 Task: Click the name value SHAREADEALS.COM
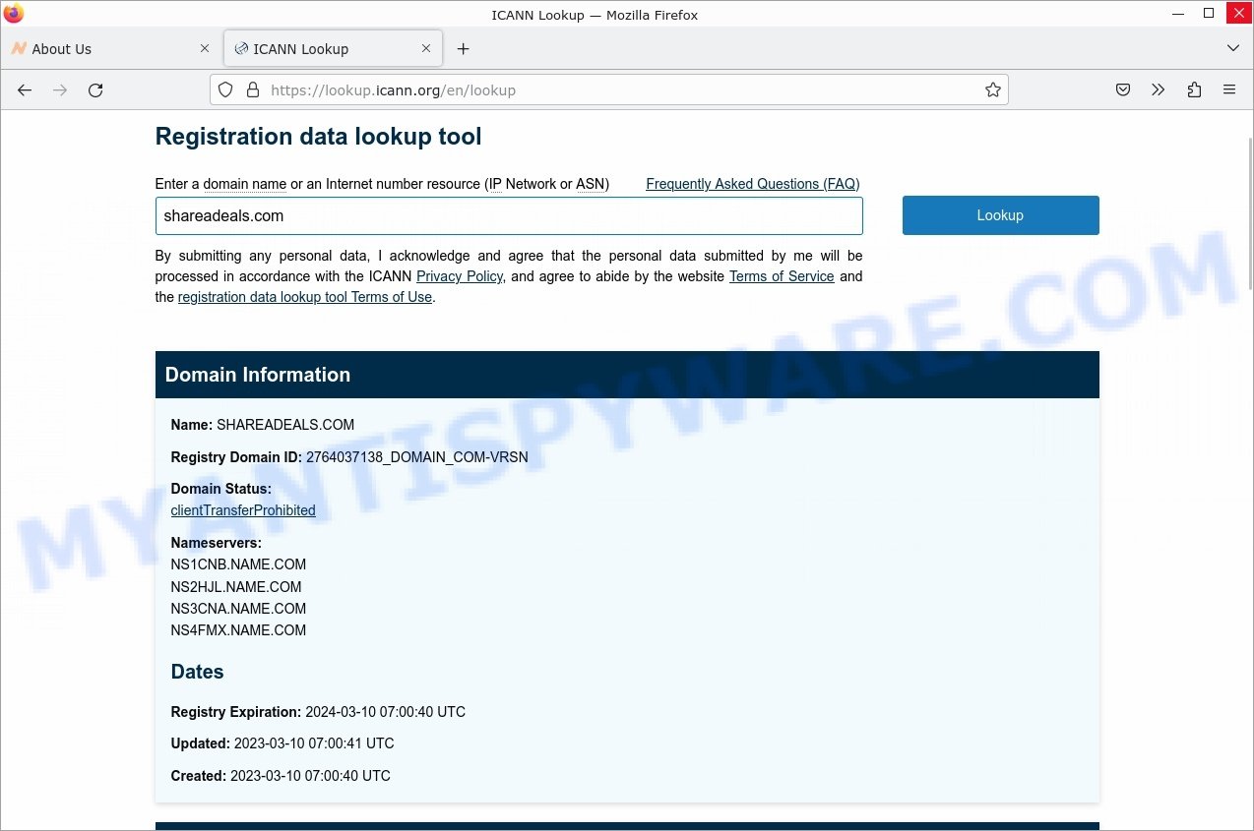click(x=285, y=425)
